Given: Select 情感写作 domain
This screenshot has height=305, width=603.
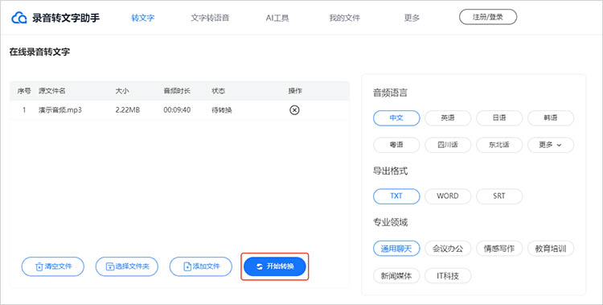Looking at the screenshot, I should (x=499, y=249).
